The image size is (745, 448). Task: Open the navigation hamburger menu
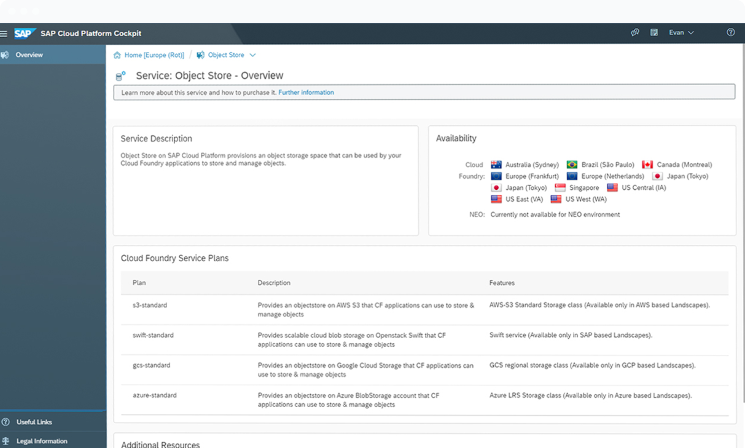(x=4, y=34)
